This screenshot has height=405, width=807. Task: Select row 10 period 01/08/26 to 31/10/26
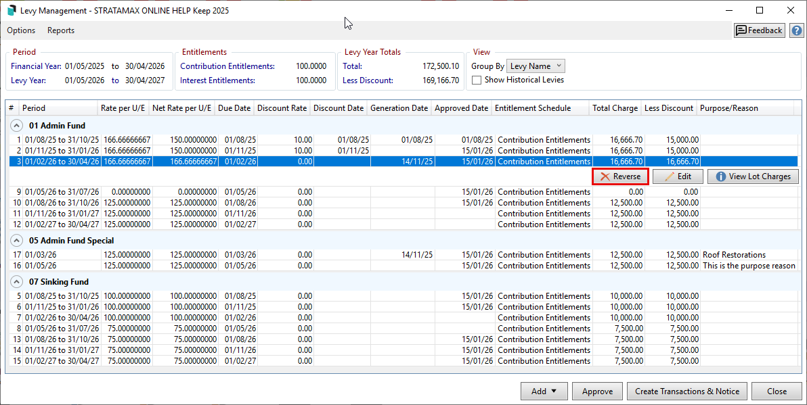tap(403, 203)
